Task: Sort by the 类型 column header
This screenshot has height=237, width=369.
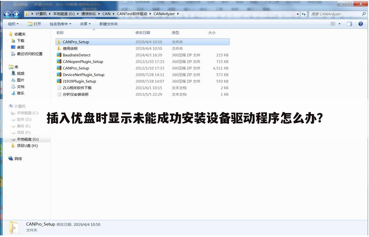Action: coord(175,33)
